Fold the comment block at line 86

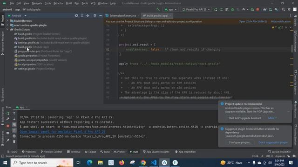[x=118, y=73]
